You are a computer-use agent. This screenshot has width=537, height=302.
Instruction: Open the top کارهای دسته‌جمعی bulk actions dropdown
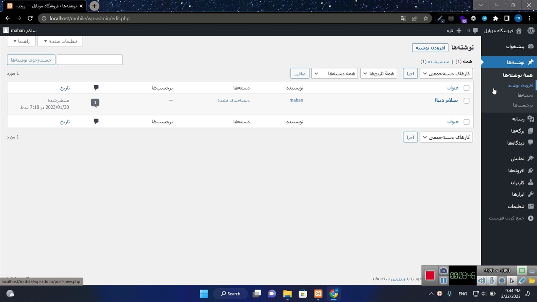446,73
